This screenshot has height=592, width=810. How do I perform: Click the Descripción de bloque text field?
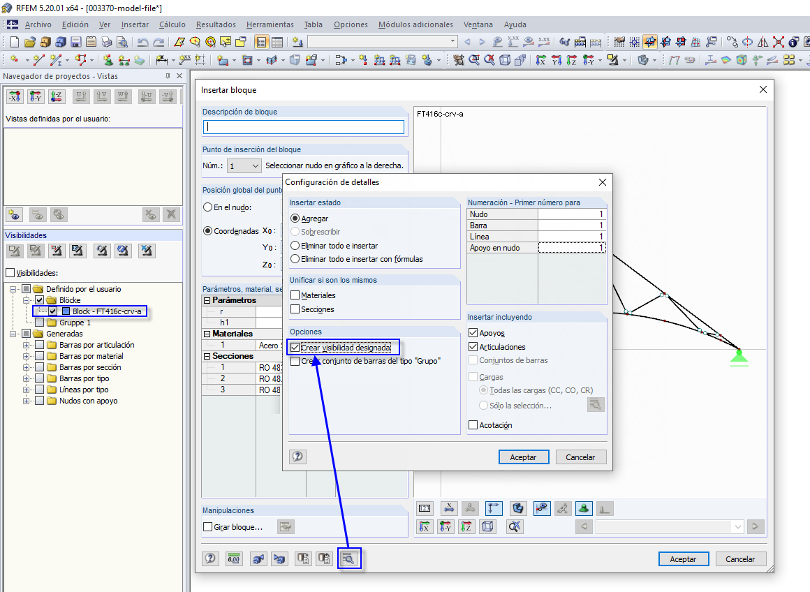coord(303,126)
